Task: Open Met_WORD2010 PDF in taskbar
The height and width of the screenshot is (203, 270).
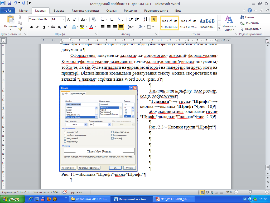Action: click(174, 199)
